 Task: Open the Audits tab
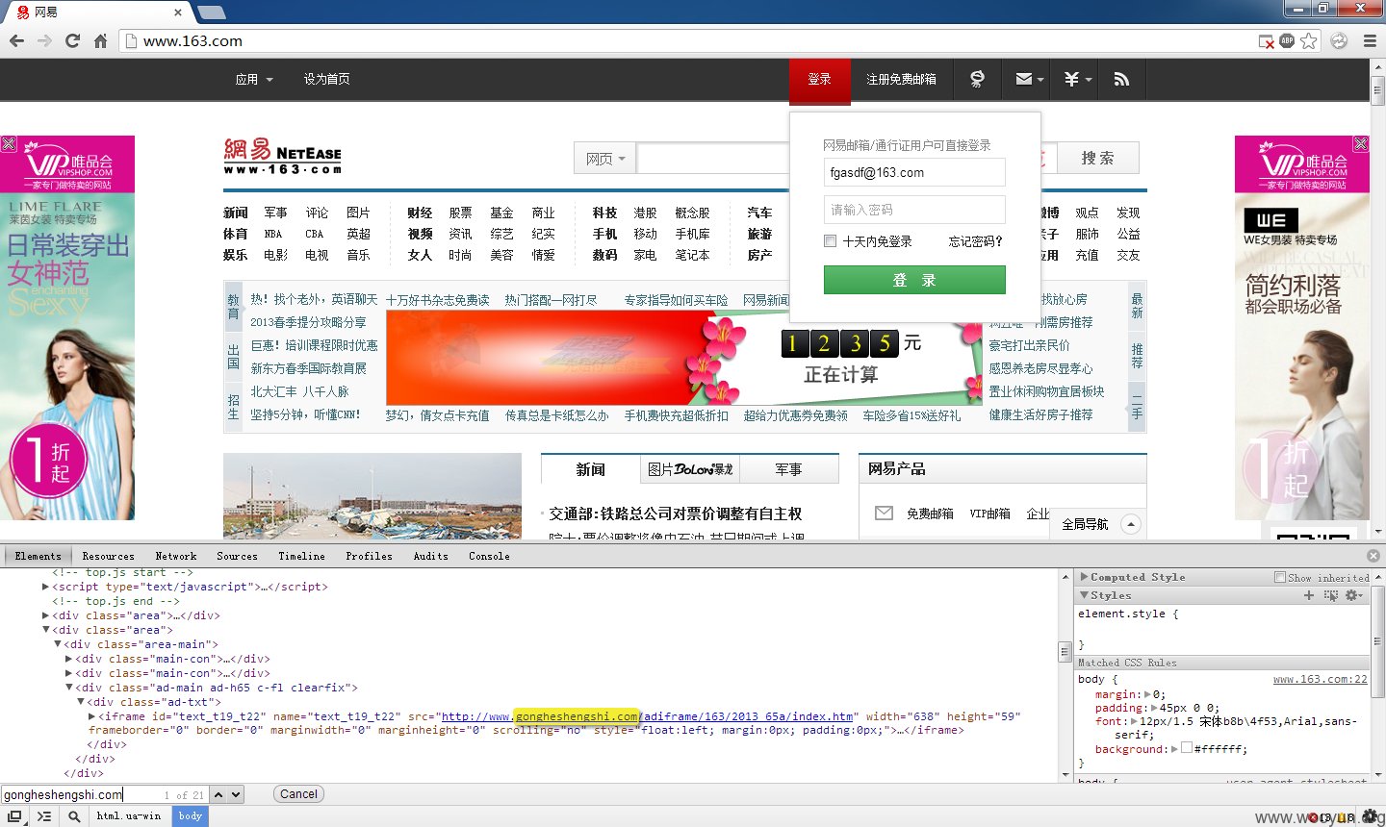point(430,556)
